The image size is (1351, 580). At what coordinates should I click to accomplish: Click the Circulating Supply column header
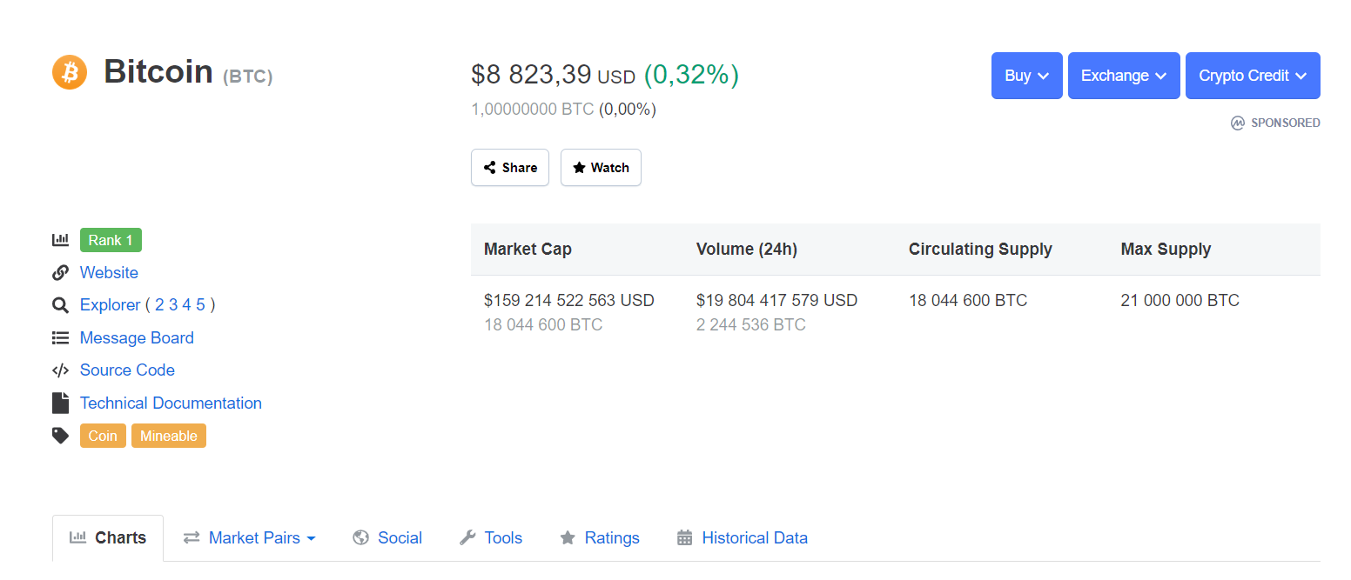[980, 250]
